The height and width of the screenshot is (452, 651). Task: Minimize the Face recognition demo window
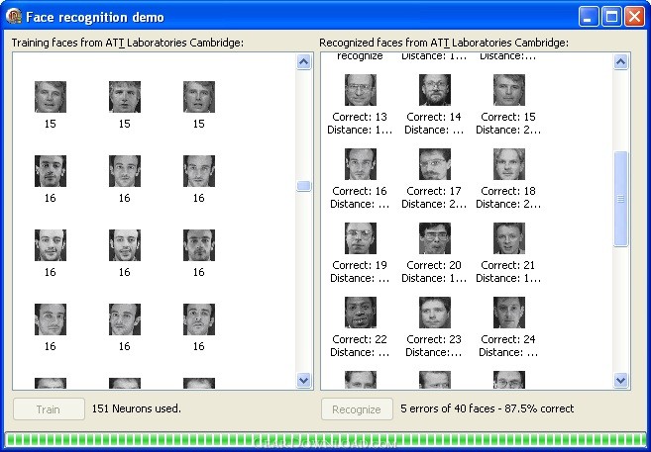pos(589,17)
